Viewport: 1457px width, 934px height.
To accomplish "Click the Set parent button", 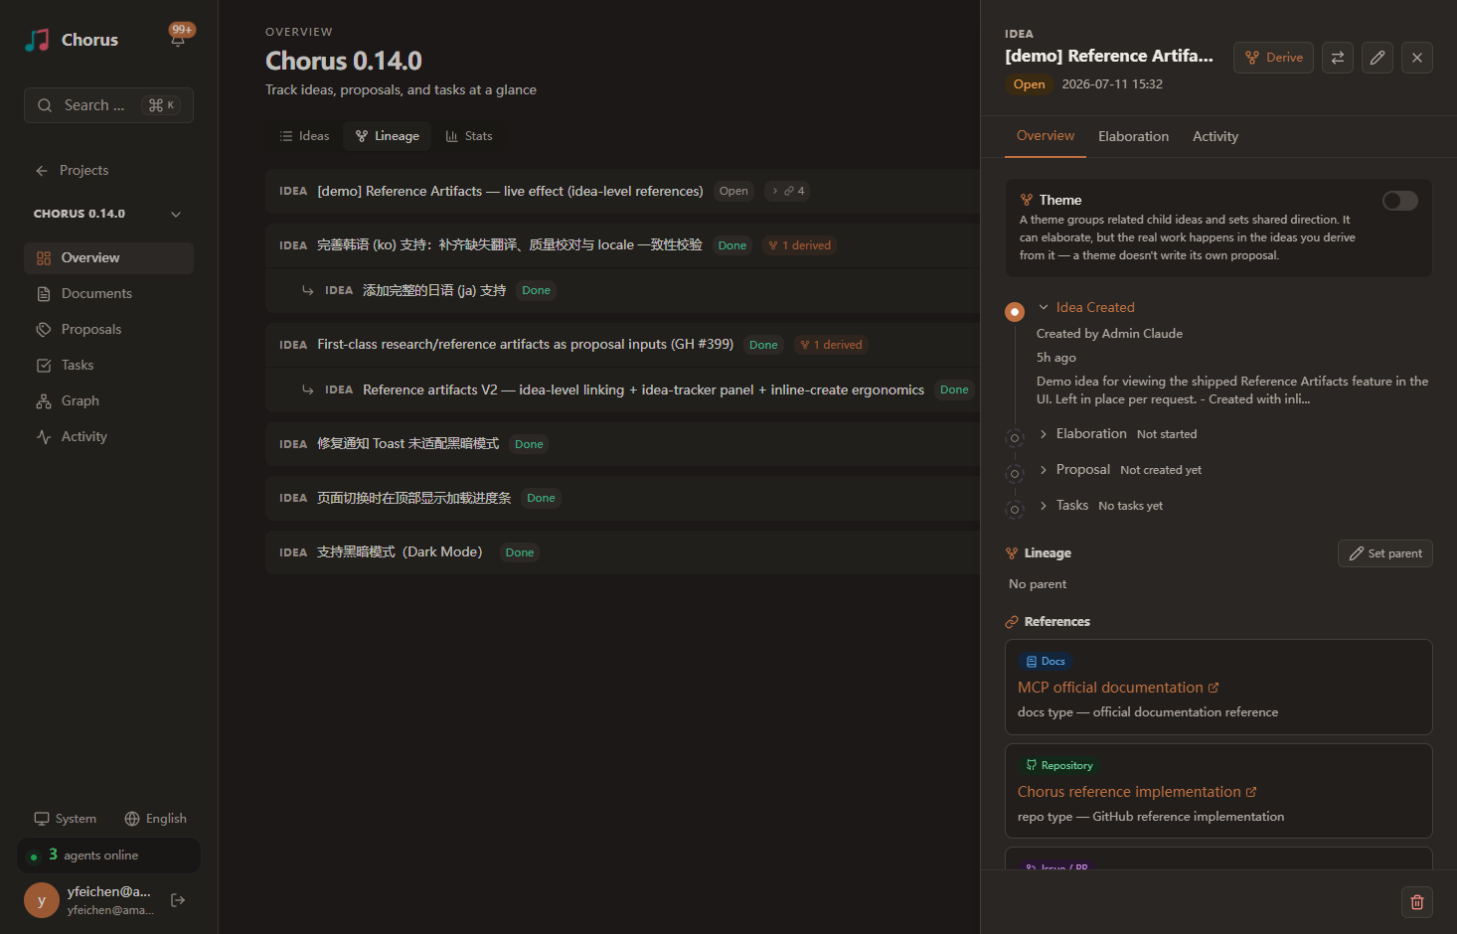I will pos(1385,553).
